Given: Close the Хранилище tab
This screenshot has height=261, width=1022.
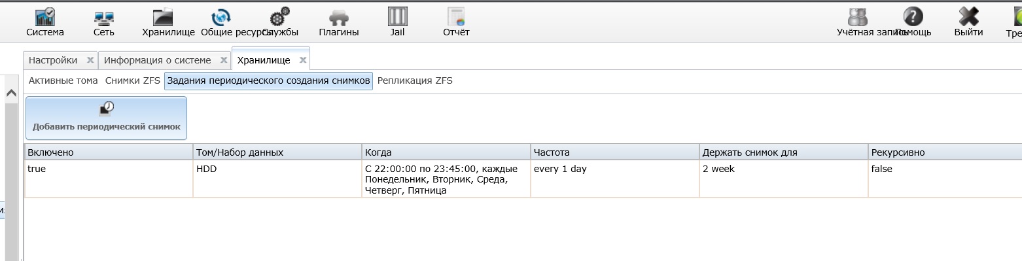Looking at the screenshot, I should [x=303, y=60].
